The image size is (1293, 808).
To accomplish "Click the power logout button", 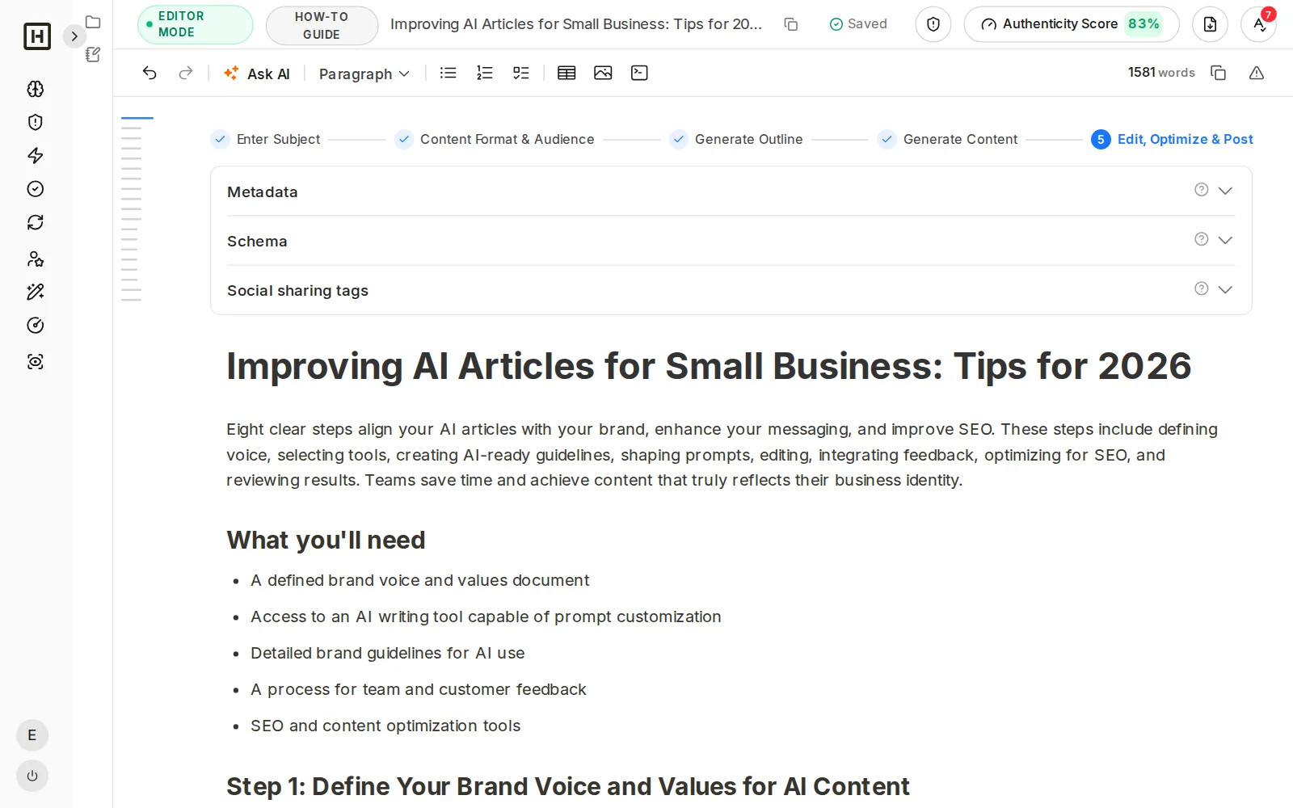I will click(x=32, y=776).
